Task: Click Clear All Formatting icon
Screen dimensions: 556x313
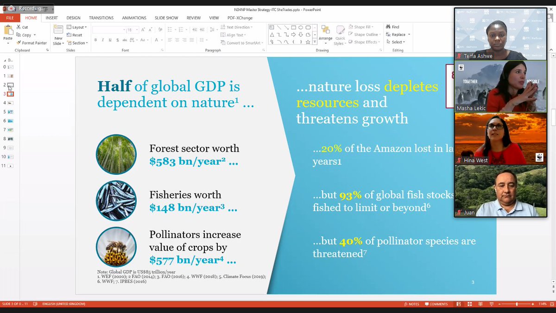Action: point(160,30)
